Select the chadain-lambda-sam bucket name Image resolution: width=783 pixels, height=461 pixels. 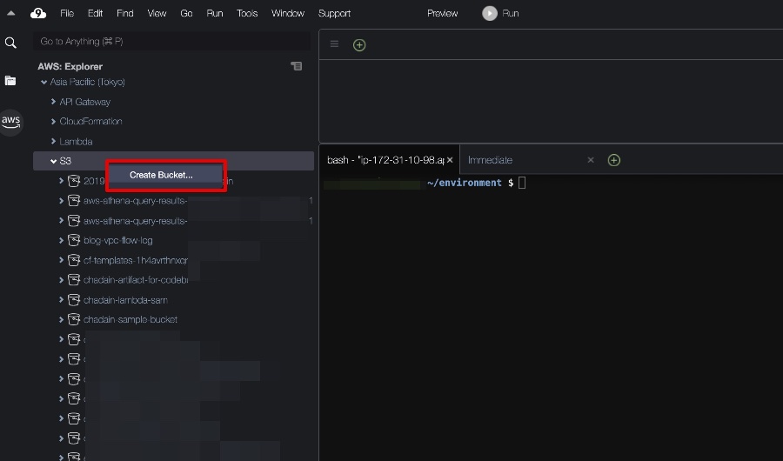point(125,300)
